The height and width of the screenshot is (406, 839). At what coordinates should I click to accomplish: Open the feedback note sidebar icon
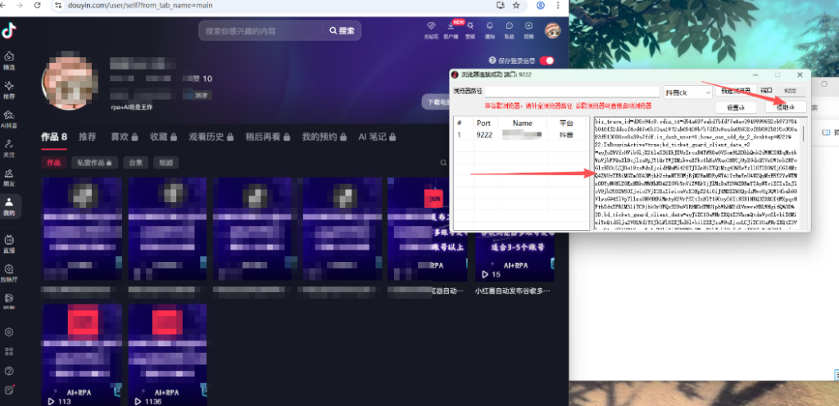tap(8, 390)
